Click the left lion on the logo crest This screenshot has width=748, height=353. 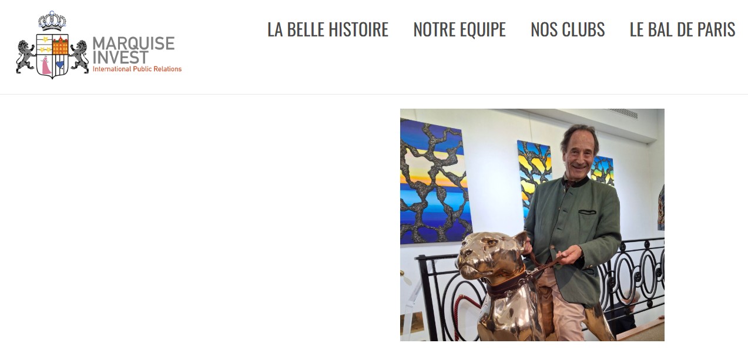point(26,56)
